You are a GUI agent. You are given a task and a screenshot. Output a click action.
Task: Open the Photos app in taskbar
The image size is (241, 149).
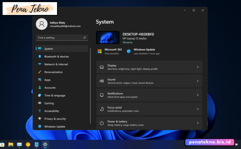click(19, 144)
